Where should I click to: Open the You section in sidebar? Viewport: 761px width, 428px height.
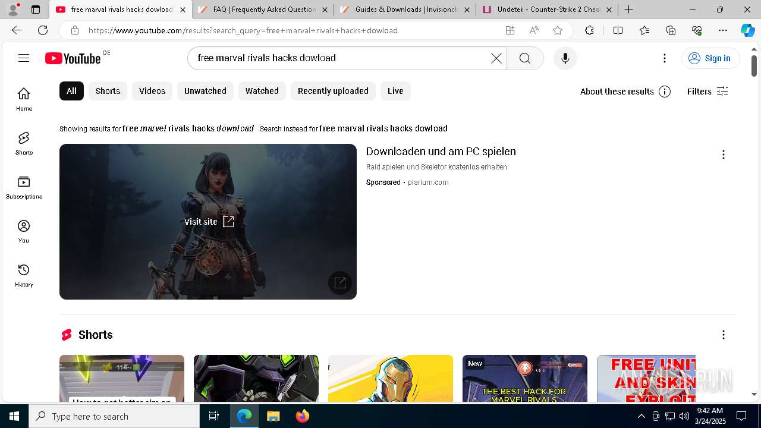point(24,231)
